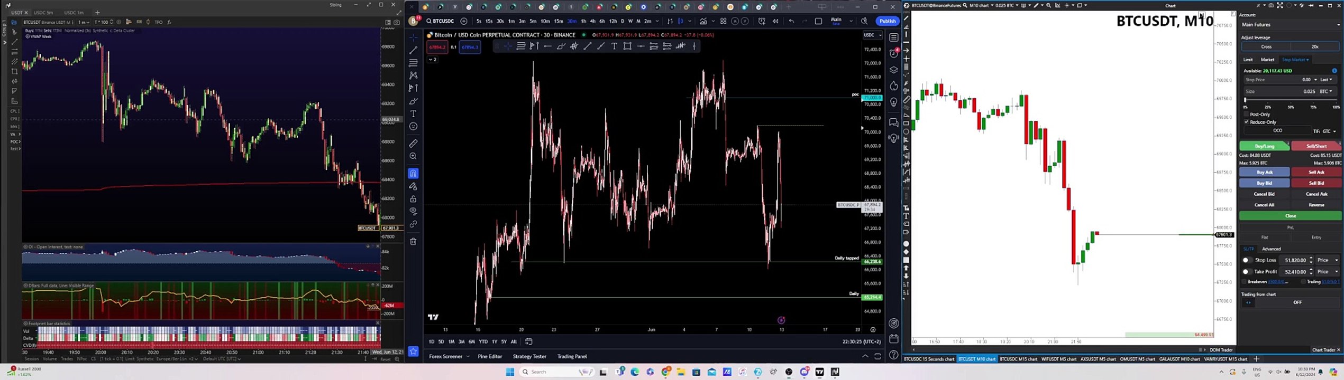Select the Limit order tab
Viewport: 1344px width, 380px height.
(x=1248, y=60)
